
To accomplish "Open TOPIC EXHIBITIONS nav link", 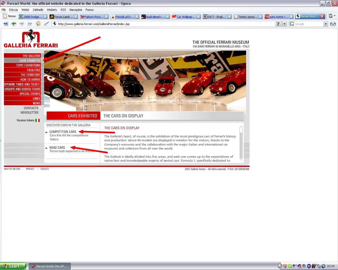I will 22,65.
